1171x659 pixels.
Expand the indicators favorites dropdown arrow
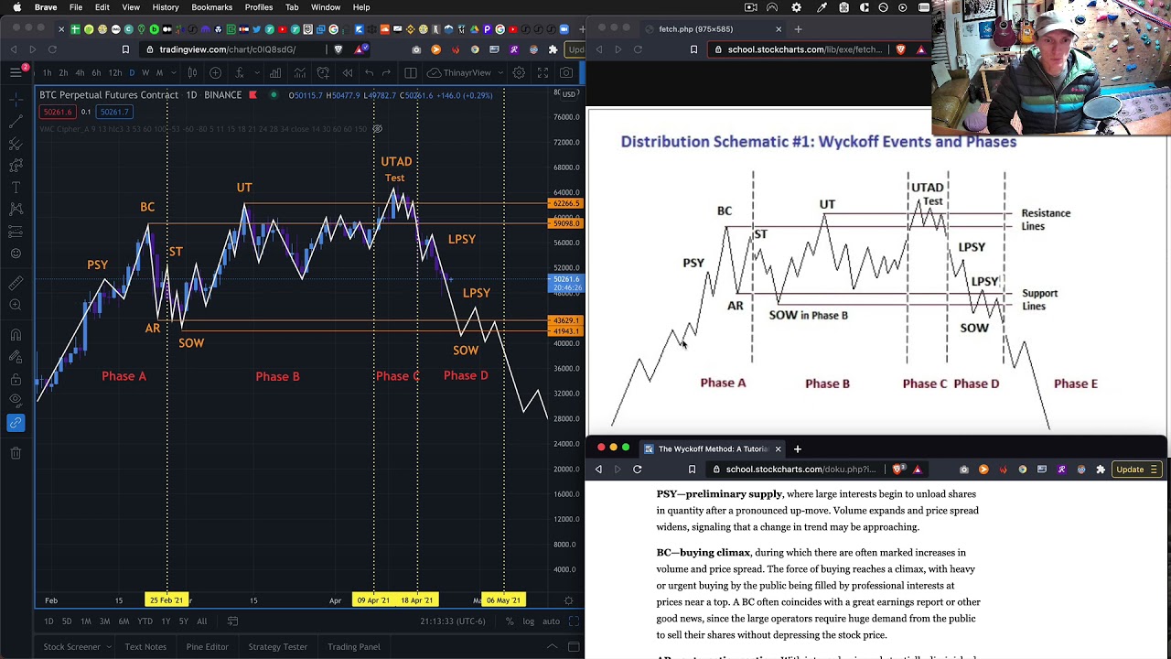(x=257, y=72)
